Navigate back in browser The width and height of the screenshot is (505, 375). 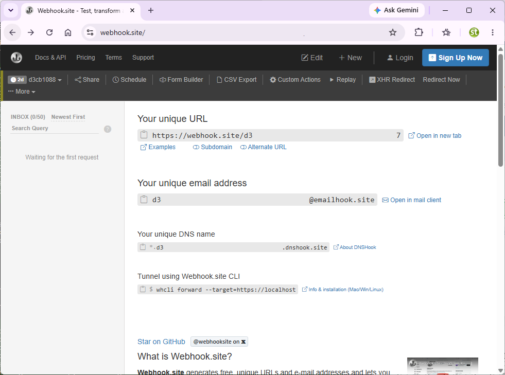click(12, 32)
